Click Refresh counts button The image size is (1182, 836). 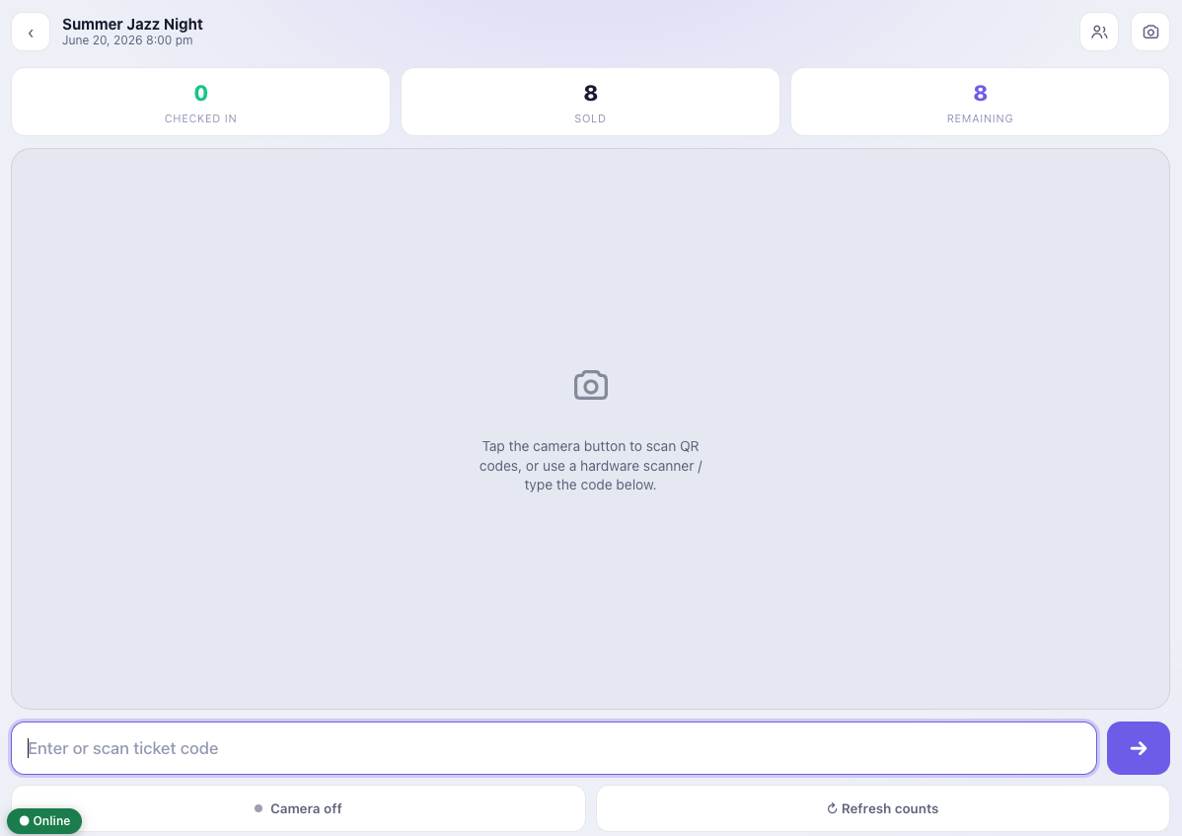point(883,808)
